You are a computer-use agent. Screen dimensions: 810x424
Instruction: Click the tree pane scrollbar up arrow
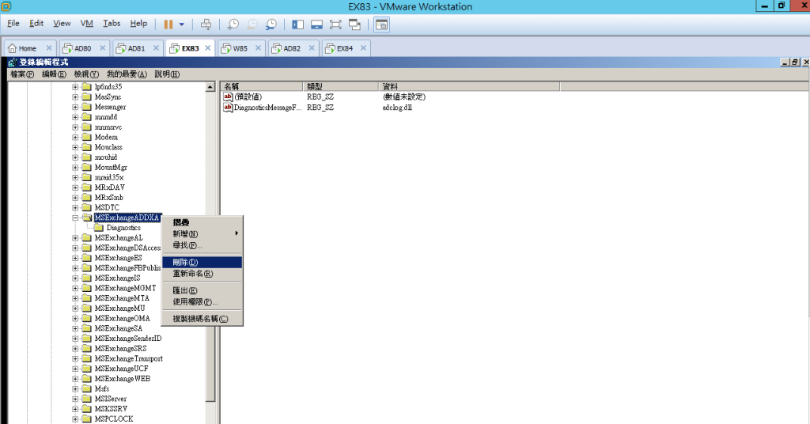coord(210,86)
